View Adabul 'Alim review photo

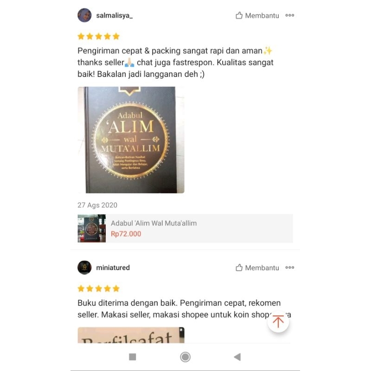click(x=131, y=140)
